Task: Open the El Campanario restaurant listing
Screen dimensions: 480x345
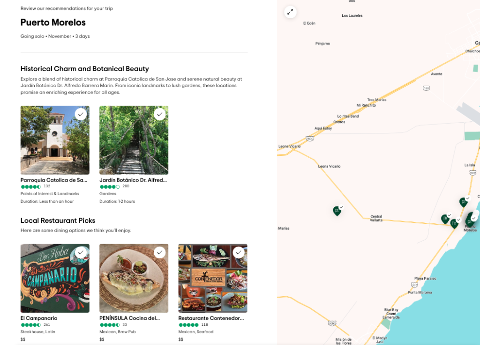Action: click(x=39, y=318)
